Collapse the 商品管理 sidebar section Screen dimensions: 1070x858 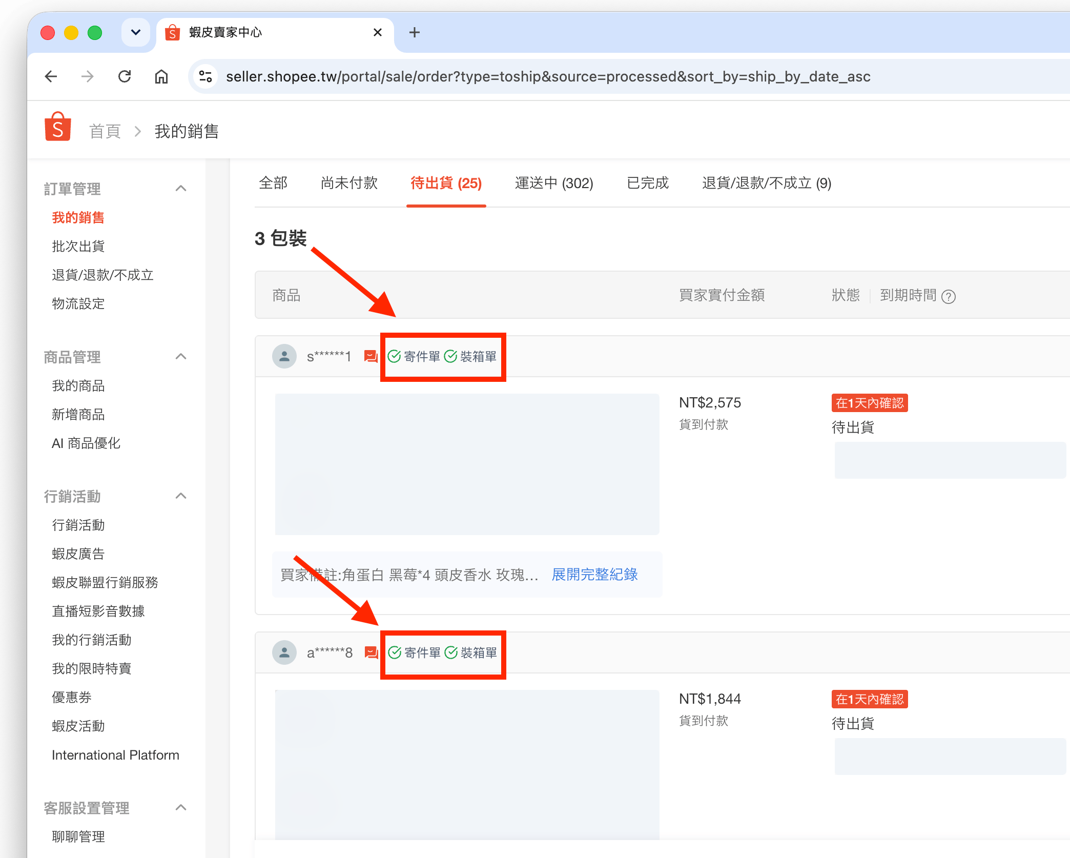click(181, 357)
